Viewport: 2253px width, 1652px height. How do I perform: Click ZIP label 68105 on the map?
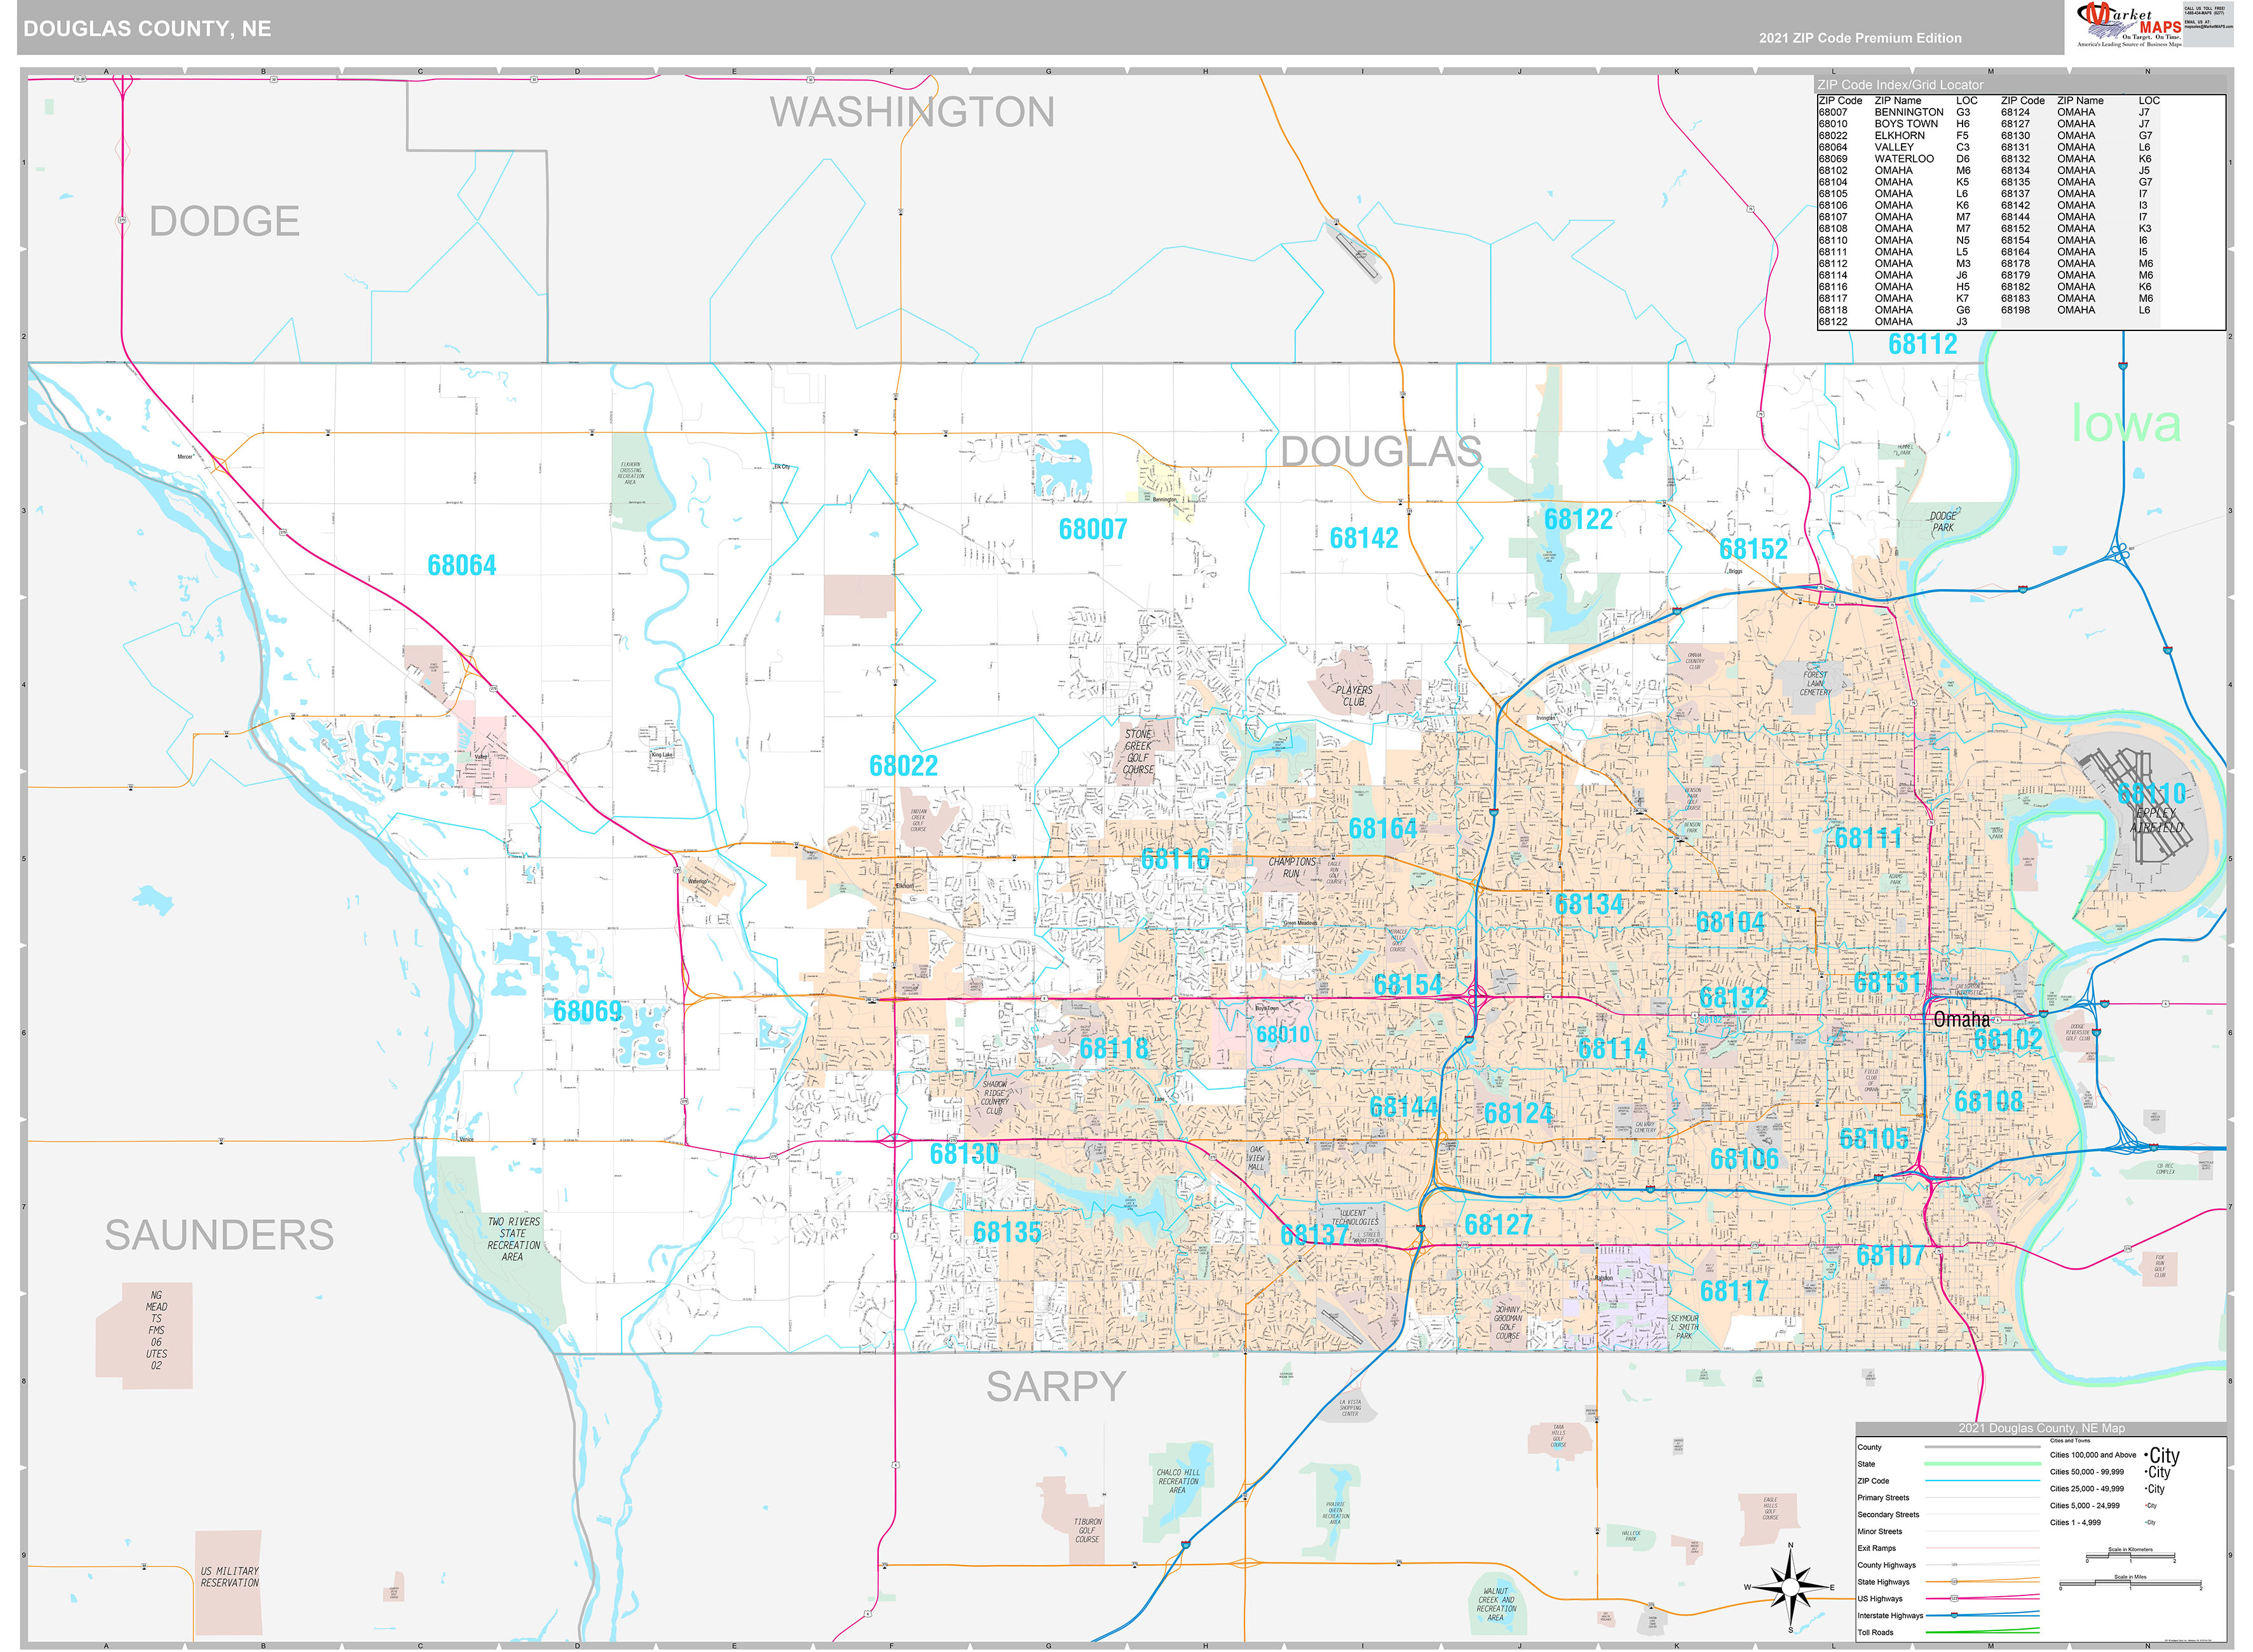coord(1874,1139)
